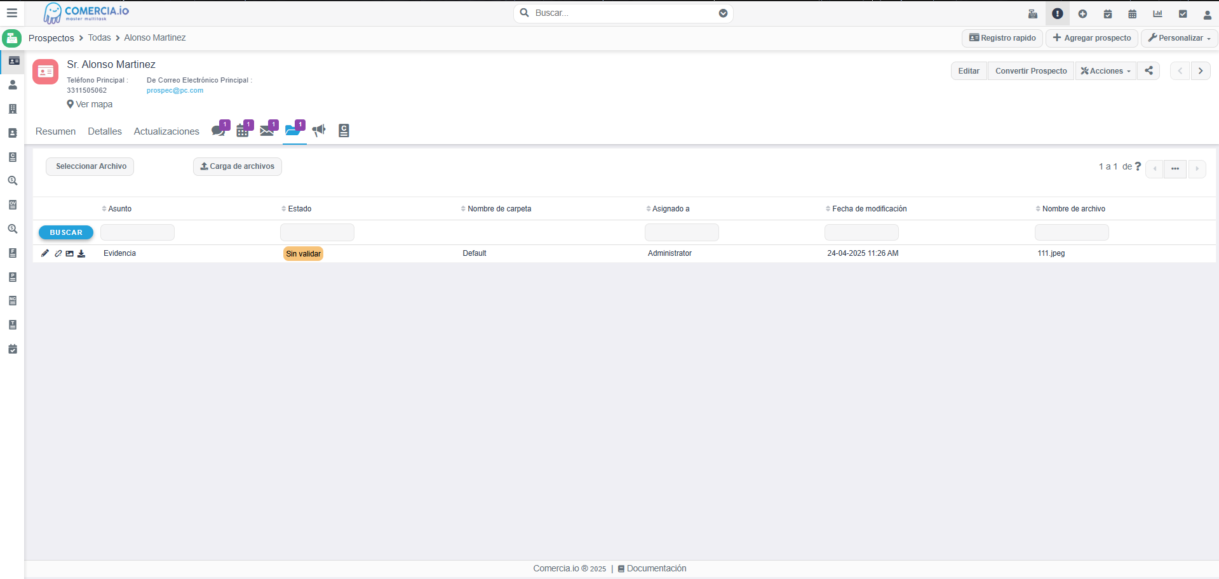Click the green Prospectos module icon
The height and width of the screenshot is (579, 1219).
point(11,38)
